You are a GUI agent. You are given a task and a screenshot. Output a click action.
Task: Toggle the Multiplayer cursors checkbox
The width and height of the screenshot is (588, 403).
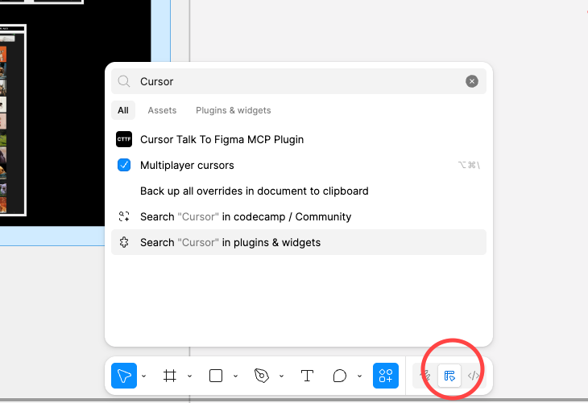(124, 165)
